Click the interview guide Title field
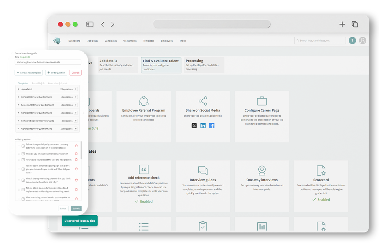The image size is (379, 252). point(48,62)
